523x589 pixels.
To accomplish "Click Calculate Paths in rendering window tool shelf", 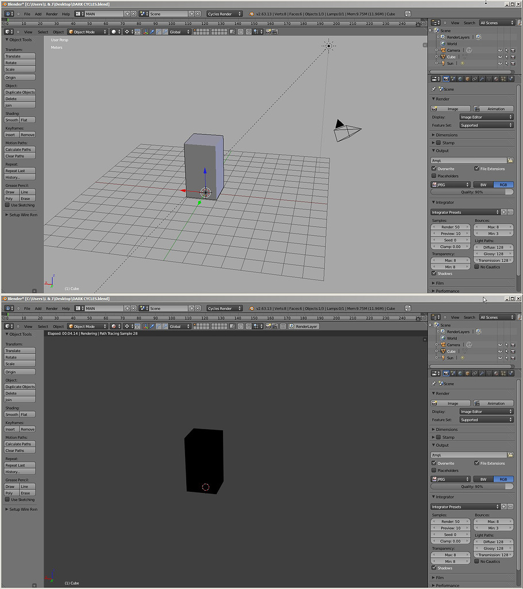I will [20, 443].
